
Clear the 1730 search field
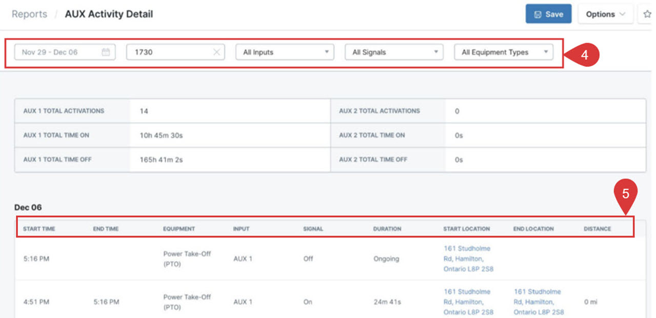[x=216, y=52]
